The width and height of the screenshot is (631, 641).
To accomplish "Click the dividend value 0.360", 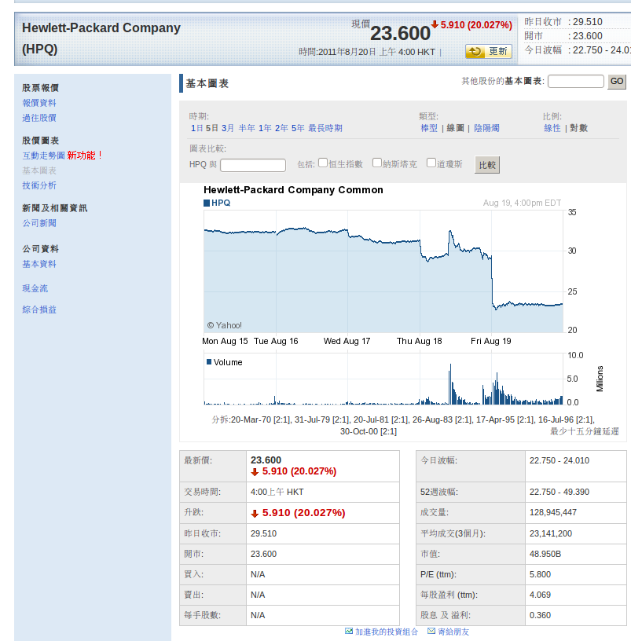I will pyautogui.click(x=540, y=616).
